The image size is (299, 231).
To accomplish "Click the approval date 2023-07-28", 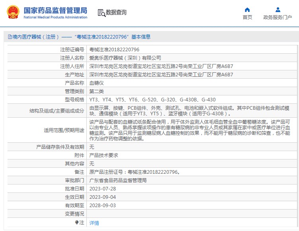I will 103,189.
